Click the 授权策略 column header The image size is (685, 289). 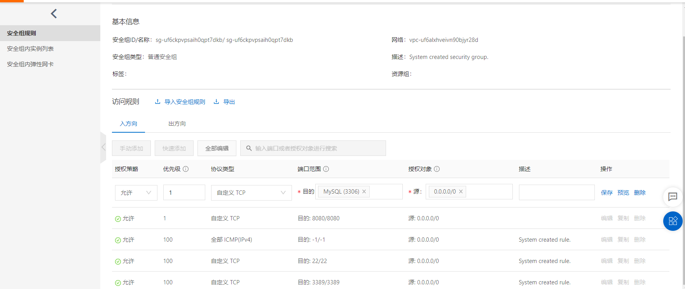[x=127, y=169]
